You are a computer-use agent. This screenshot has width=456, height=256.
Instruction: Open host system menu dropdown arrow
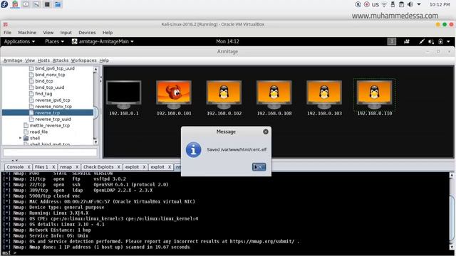[419, 4]
